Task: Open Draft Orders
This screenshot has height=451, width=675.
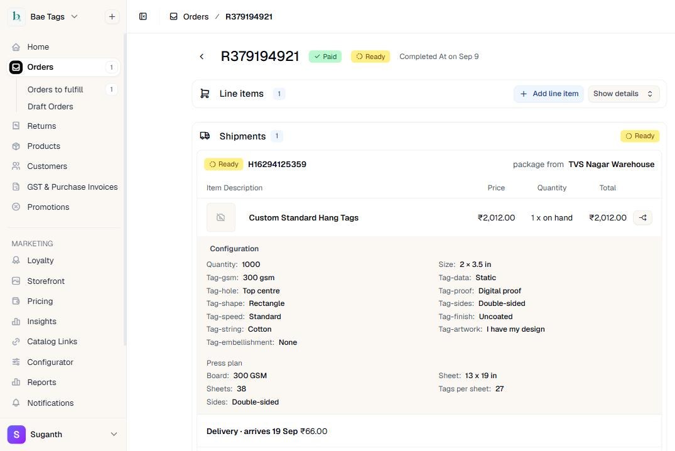Action: click(x=50, y=106)
